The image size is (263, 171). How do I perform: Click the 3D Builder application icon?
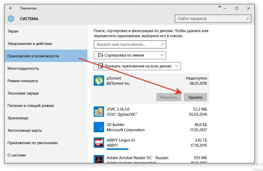[x=99, y=127]
